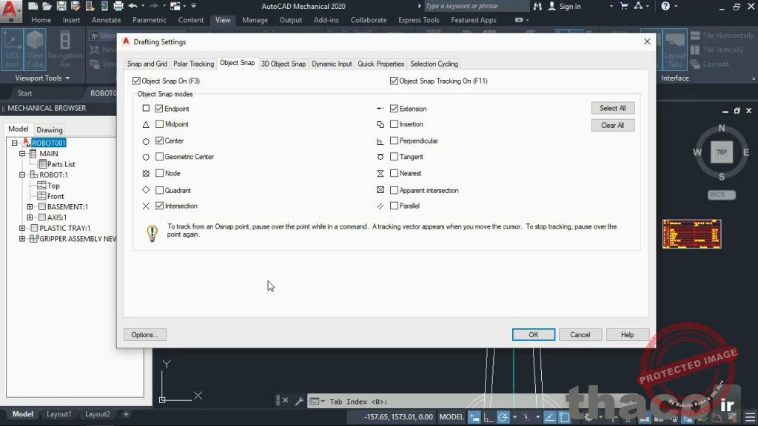758x426 pixels.
Task: Disable Object Snap Tracking On (F11)
Action: 394,81
